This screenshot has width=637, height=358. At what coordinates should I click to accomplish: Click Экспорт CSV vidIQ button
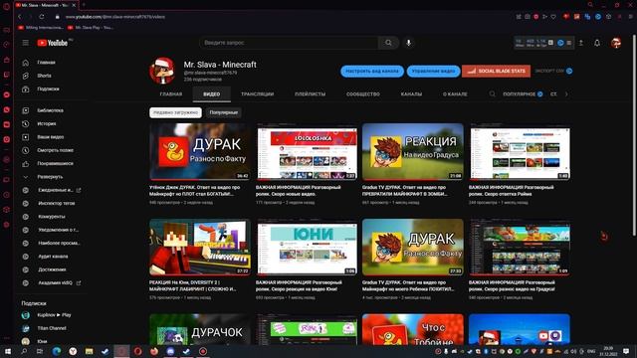[553, 71]
